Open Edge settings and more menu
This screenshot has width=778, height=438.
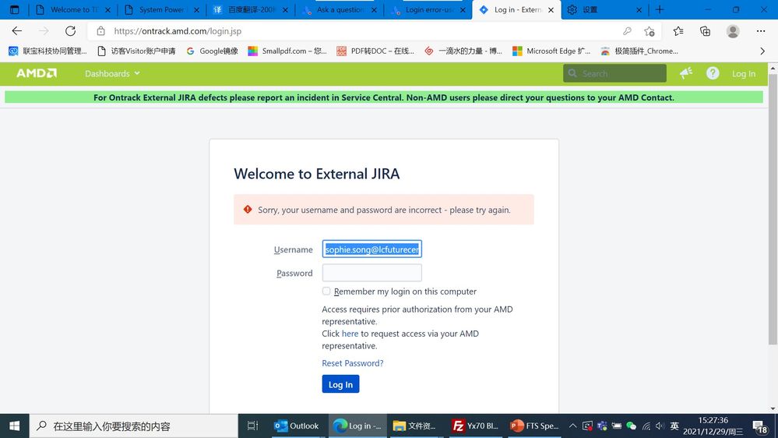click(761, 31)
